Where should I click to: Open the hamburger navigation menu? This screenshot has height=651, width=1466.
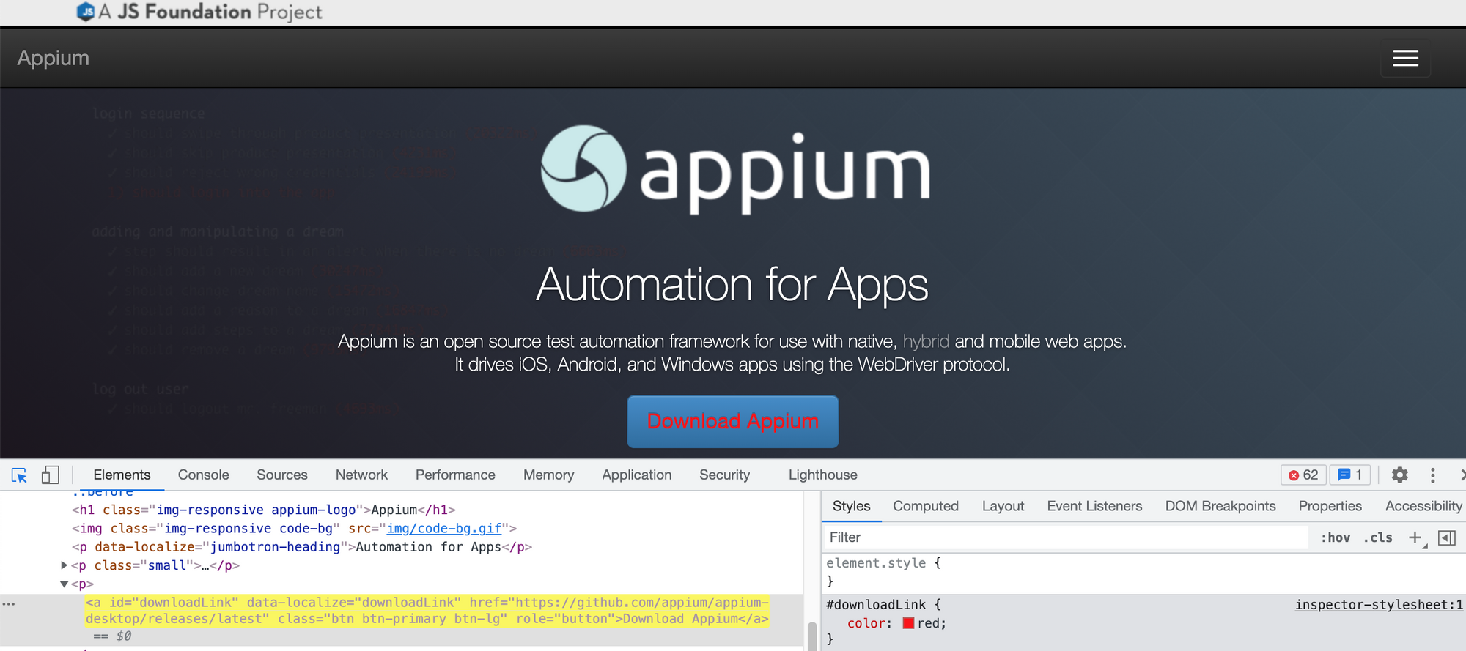[1405, 59]
